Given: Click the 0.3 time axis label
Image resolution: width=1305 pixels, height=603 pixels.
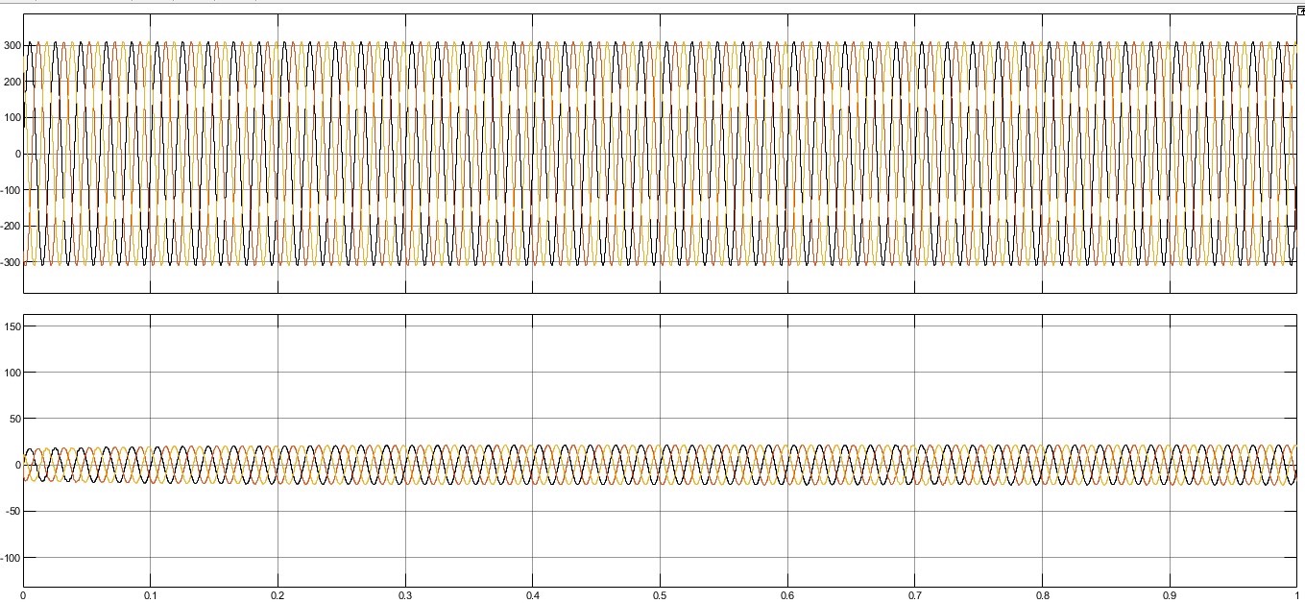Looking at the screenshot, I should [x=404, y=596].
